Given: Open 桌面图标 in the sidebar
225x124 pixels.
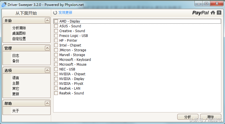Looking at the screenshot, I should tap(19, 33).
